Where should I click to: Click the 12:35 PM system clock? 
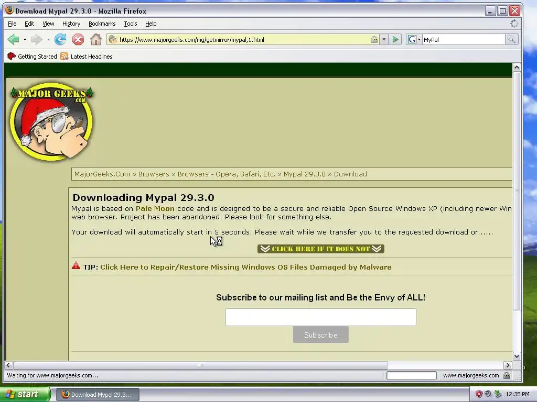pyautogui.click(x=518, y=394)
